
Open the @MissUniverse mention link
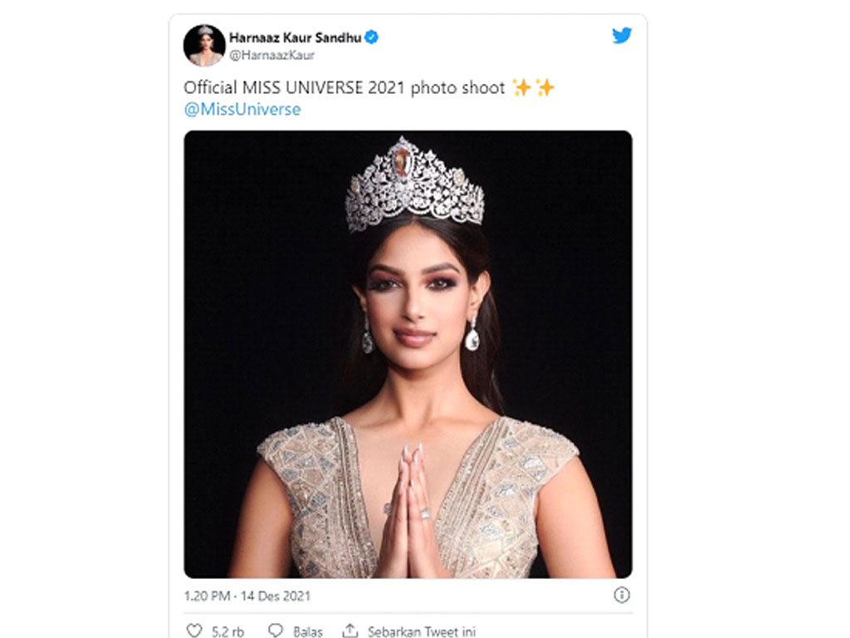pos(242,109)
